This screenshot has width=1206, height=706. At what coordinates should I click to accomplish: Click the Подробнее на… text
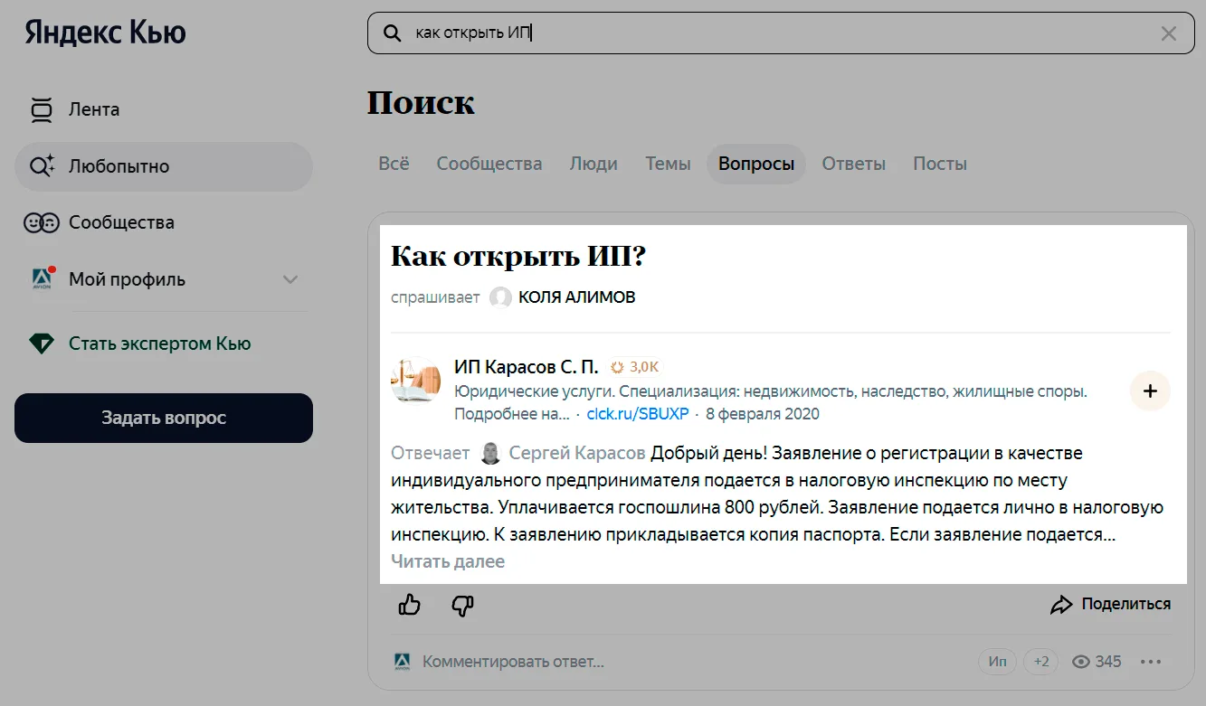click(x=512, y=414)
